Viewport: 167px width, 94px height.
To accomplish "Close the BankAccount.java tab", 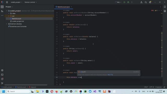I will click(71, 7).
